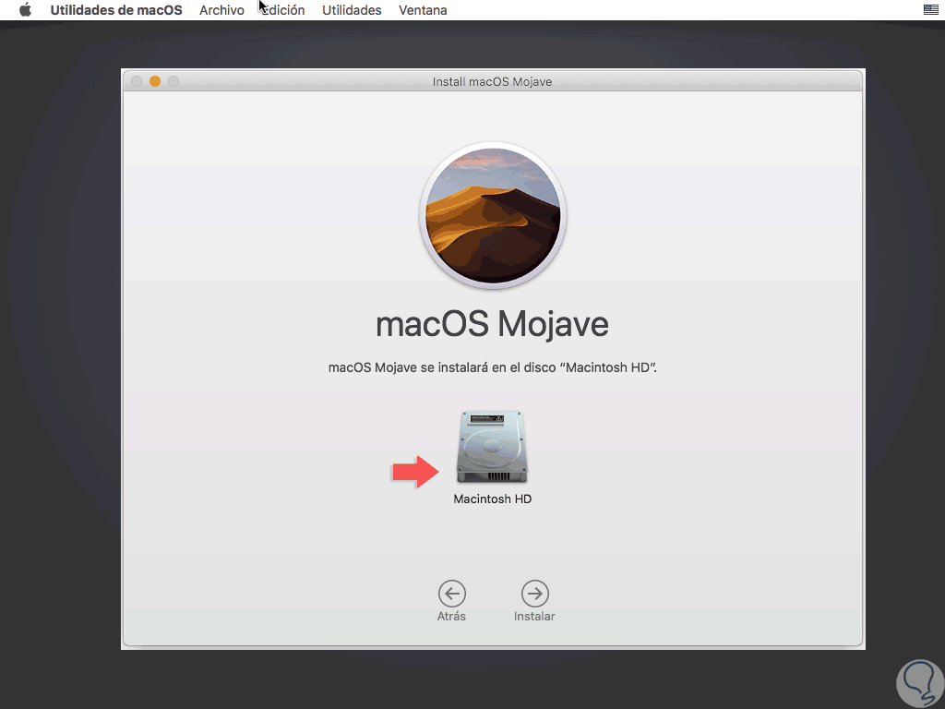Click the 'se instalará en el disco' message
Viewport: 945px width, 709px height.
[493, 367]
